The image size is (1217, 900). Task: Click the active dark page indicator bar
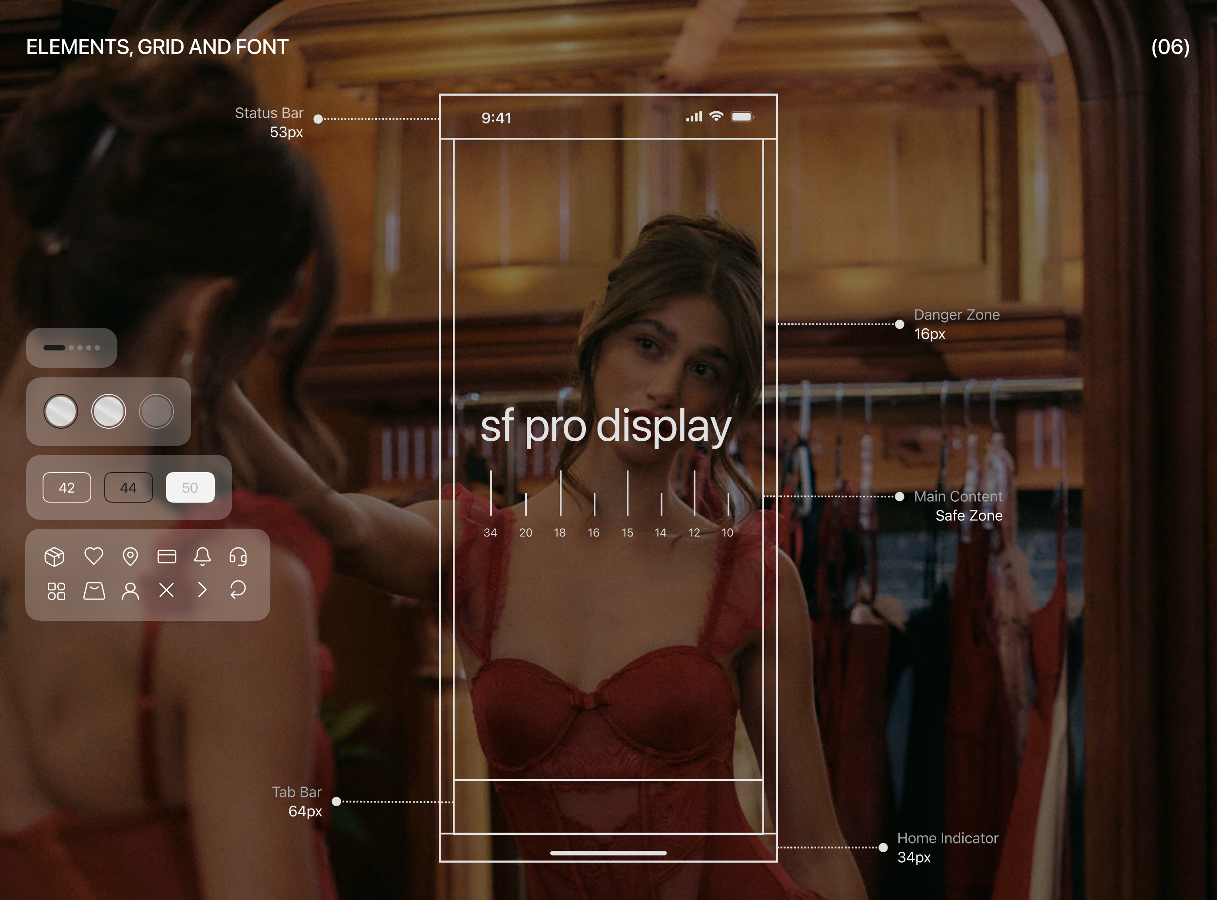[54, 347]
